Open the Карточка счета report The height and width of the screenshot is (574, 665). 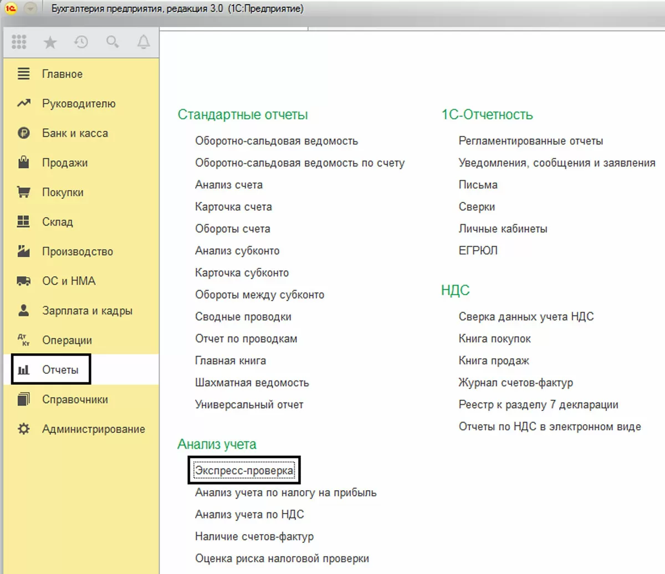click(233, 207)
